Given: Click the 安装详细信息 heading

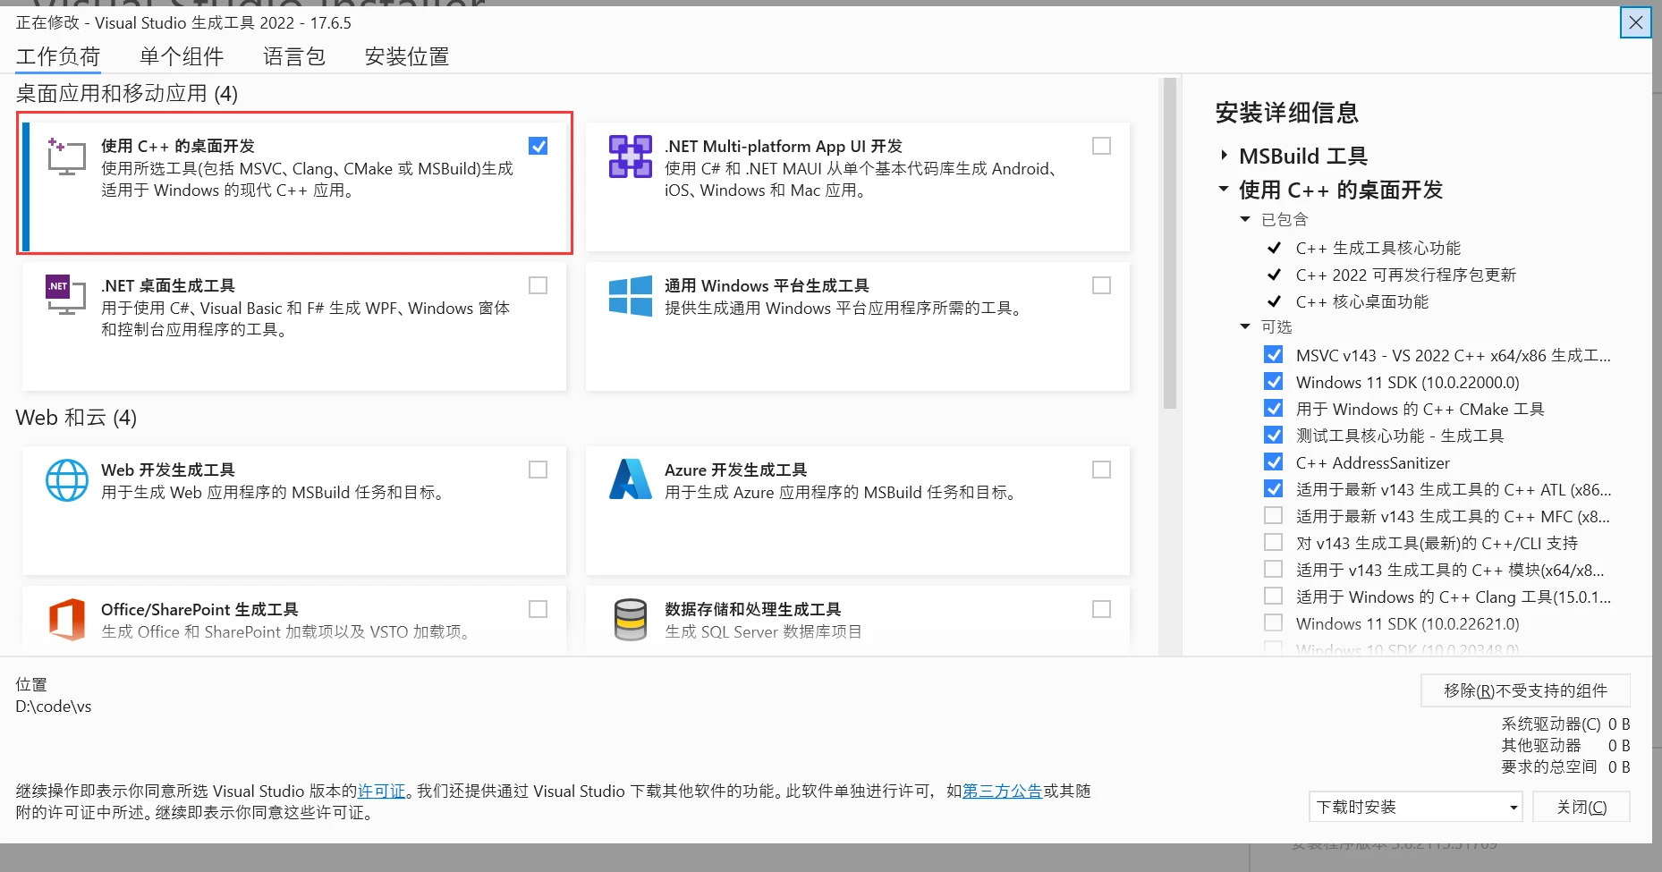Looking at the screenshot, I should (x=1287, y=113).
